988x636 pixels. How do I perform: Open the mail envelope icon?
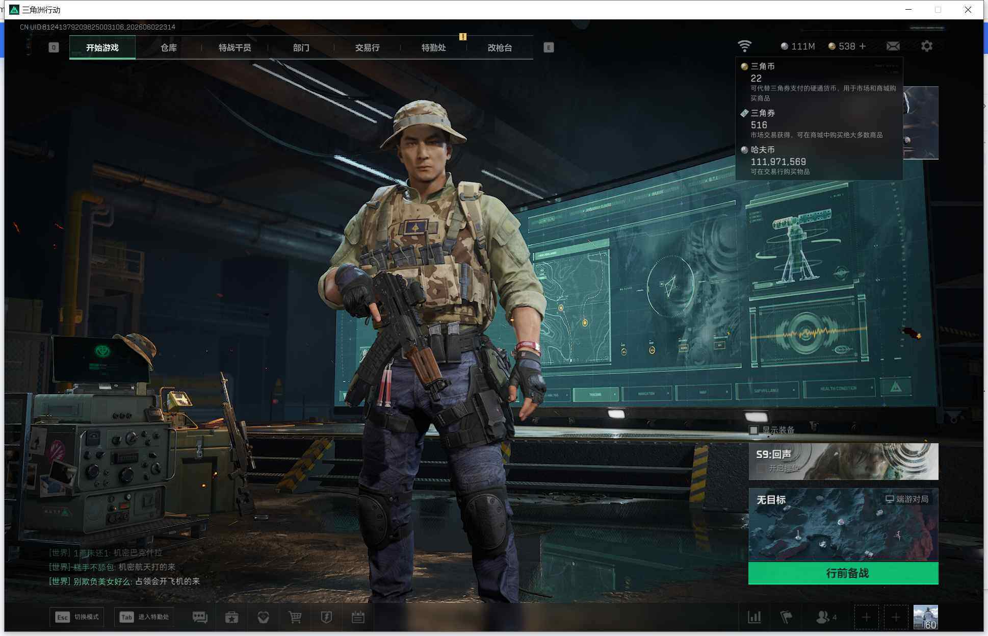pos(893,46)
